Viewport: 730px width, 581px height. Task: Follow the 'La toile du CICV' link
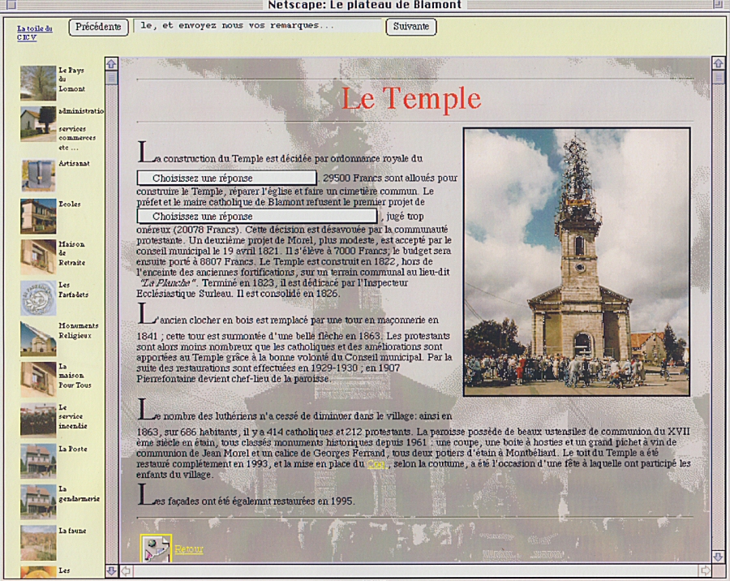click(35, 32)
